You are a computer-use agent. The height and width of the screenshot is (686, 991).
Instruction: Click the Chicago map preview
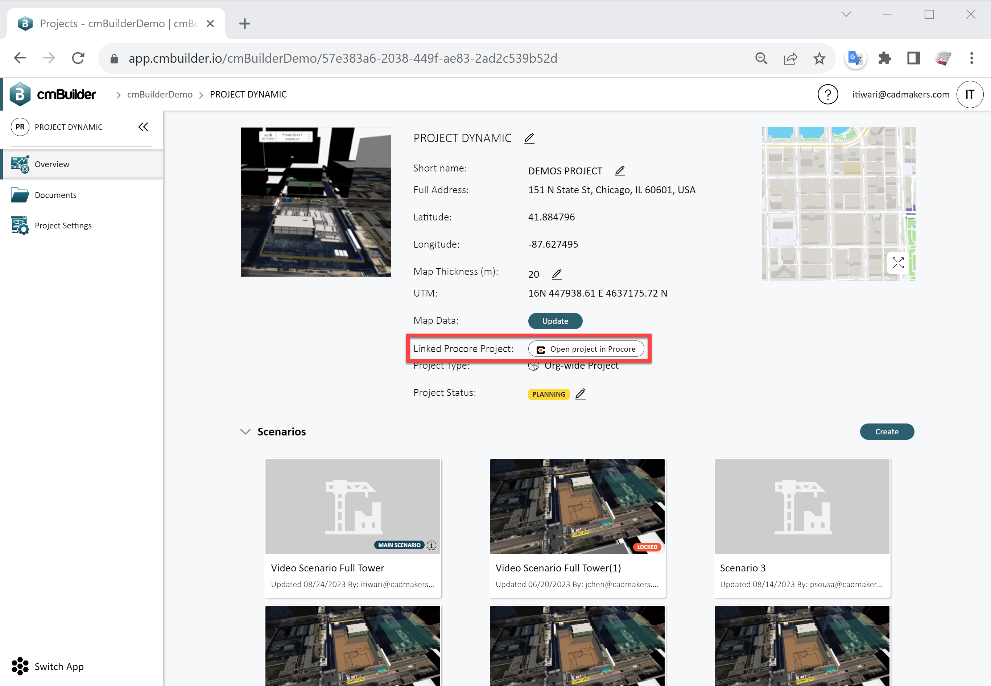click(838, 204)
